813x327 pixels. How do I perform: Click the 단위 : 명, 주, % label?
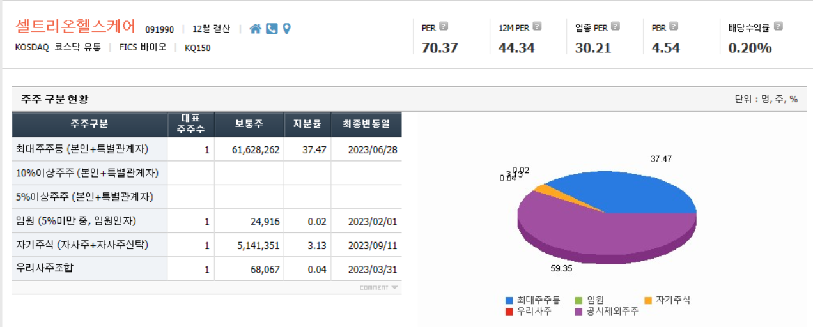(766, 99)
